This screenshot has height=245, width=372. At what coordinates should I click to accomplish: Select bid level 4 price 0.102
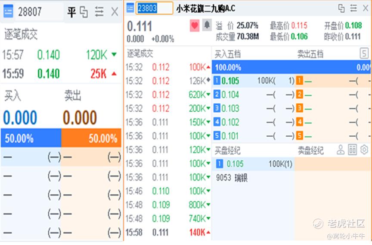(230, 122)
